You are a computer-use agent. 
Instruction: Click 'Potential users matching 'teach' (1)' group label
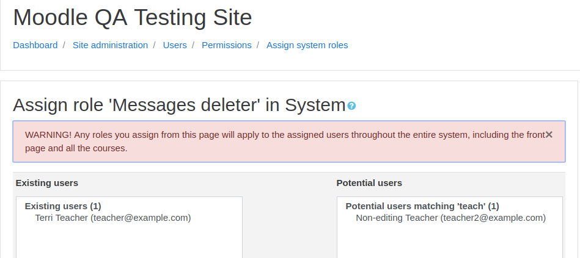point(422,206)
